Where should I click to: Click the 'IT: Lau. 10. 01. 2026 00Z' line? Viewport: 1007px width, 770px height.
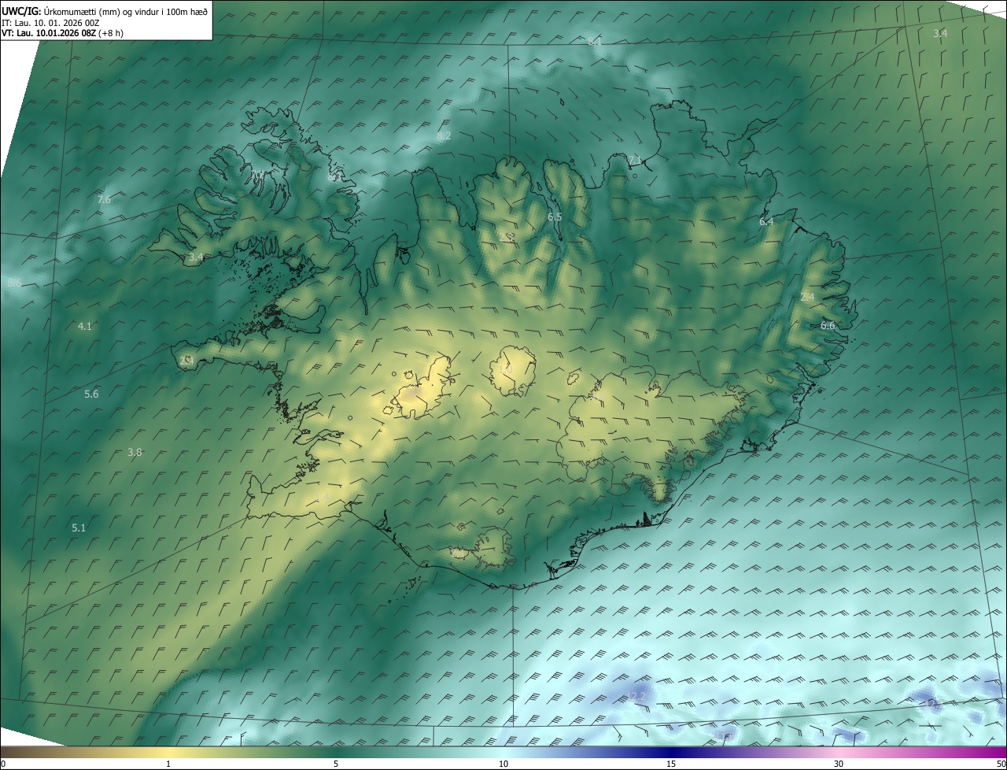[51, 22]
